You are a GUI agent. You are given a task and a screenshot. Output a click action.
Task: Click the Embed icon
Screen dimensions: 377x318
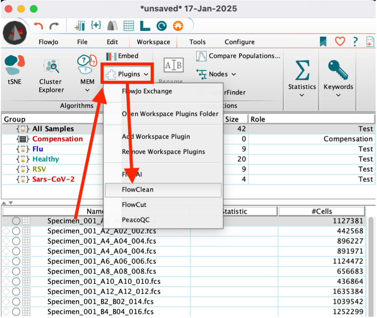(111, 57)
